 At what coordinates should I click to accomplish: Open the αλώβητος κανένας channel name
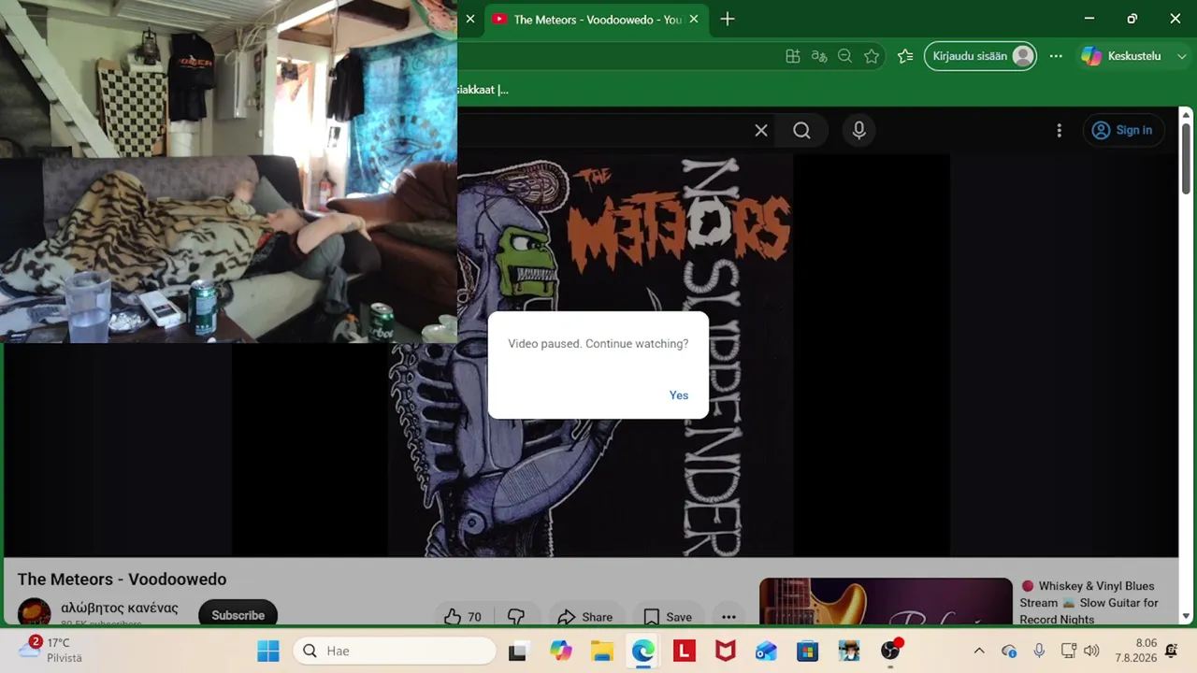[x=119, y=608]
